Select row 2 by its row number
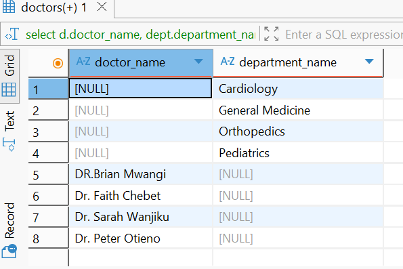 [x=48, y=110]
